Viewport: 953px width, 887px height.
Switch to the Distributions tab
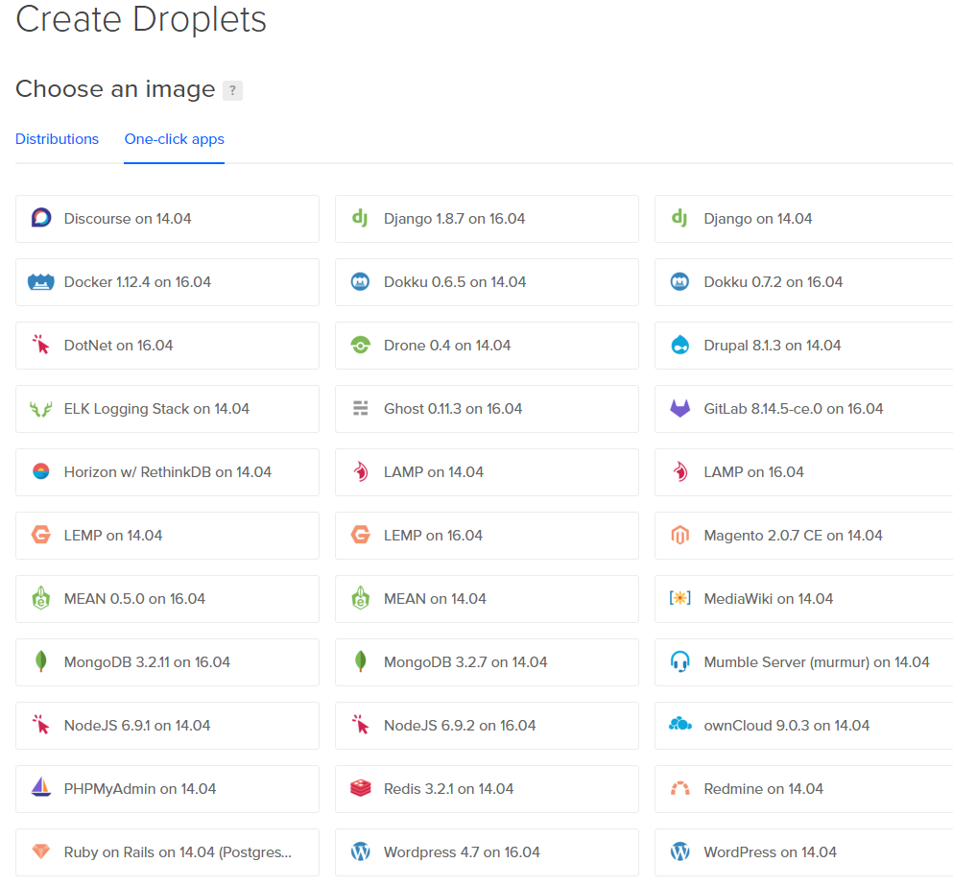pos(58,139)
